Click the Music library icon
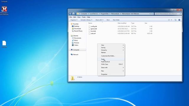The width and height of the screenshot is (189, 106). 73,40
